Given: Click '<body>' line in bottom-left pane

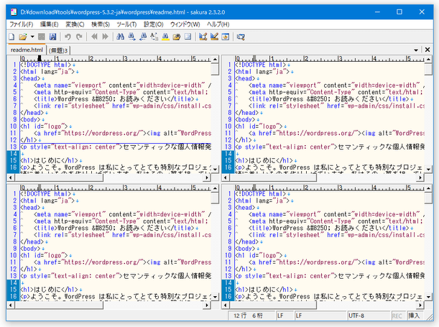Looking at the screenshot, I should [29, 249].
